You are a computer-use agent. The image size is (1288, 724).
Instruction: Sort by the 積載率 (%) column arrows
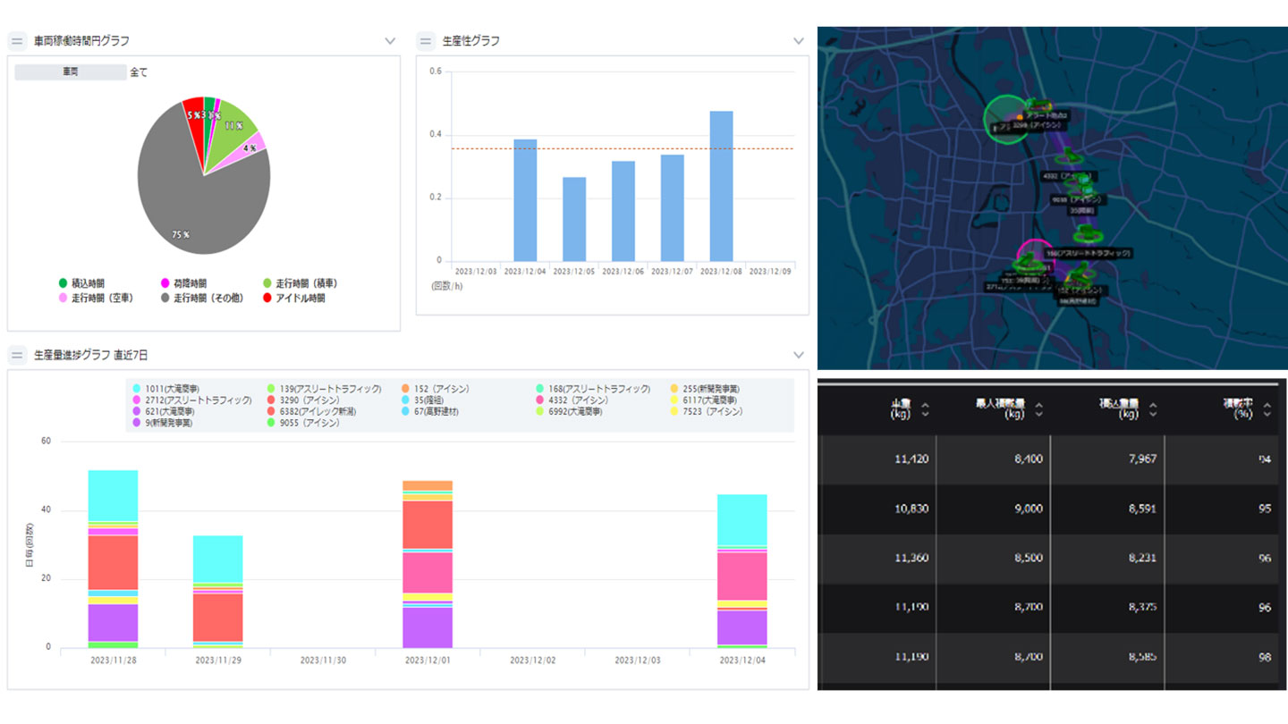click(x=1267, y=409)
